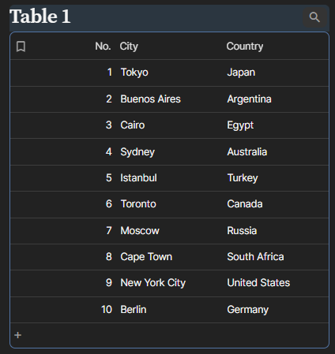Select row number 10 cell
The height and width of the screenshot is (354, 335).
[x=107, y=310]
